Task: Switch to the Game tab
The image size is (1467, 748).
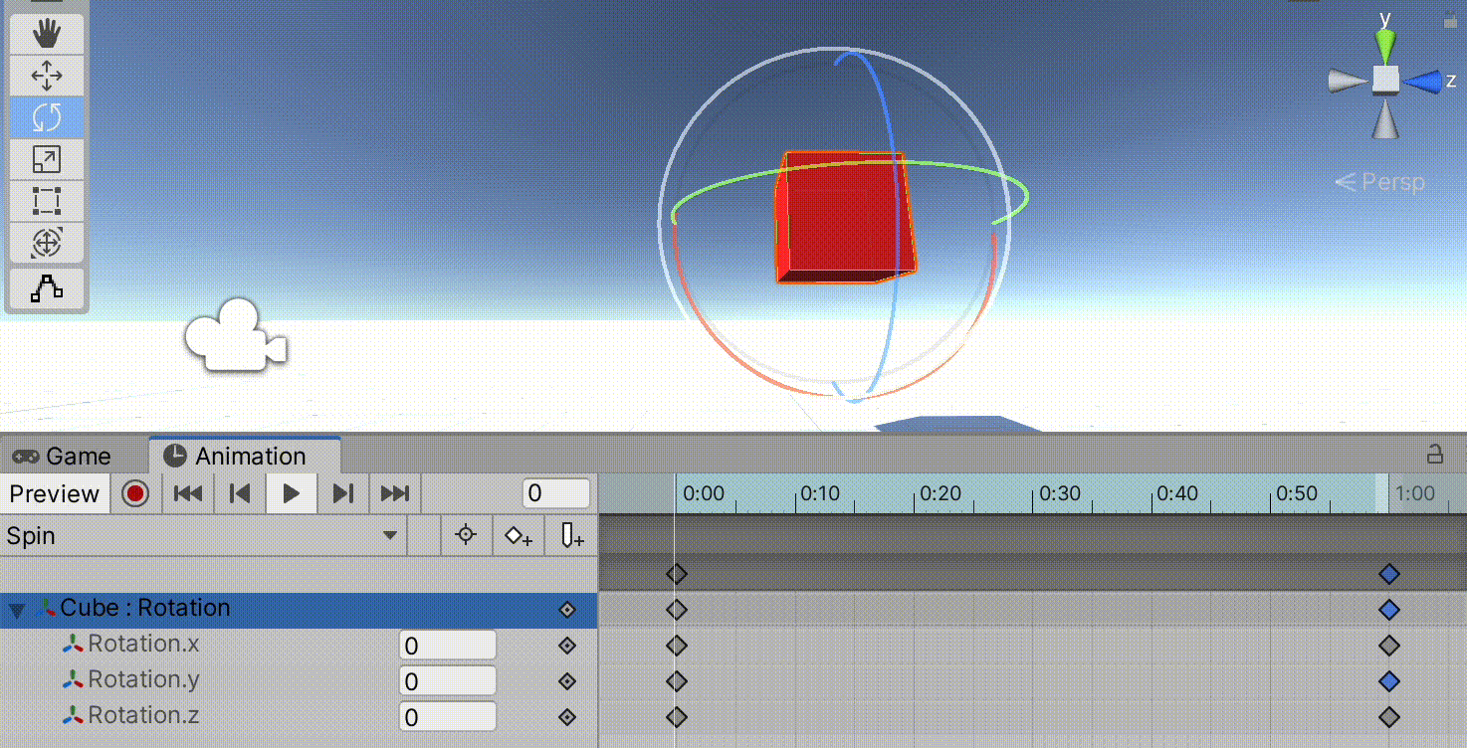Action: tap(65, 456)
